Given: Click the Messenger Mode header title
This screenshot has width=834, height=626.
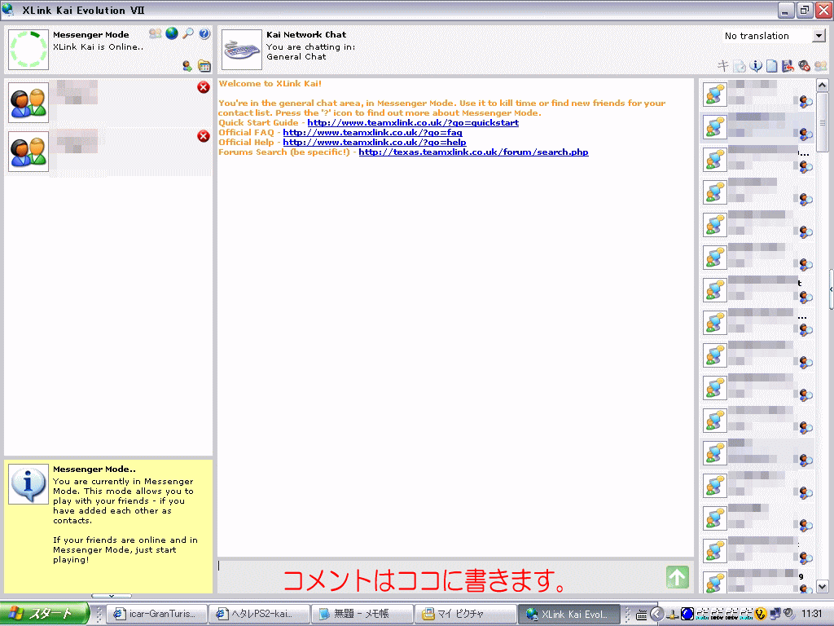Looking at the screenshot, I should click(91, 34).
